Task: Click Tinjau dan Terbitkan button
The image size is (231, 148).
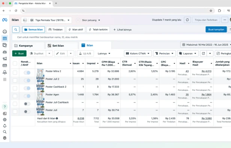Action: 206,20
